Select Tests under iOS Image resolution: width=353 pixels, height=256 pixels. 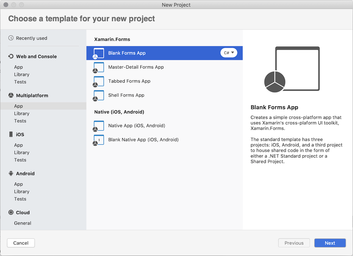pos(20,160)
